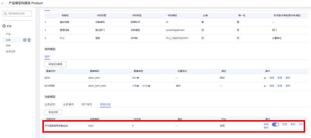Click 配置 in the BOM明细 row
Viewport: 311px width, 138px height.
click(x=280, y=86)
